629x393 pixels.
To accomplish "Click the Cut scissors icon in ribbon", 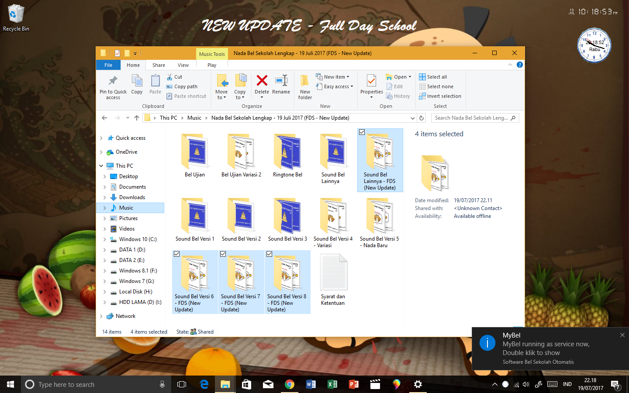I will coord(169,77).
